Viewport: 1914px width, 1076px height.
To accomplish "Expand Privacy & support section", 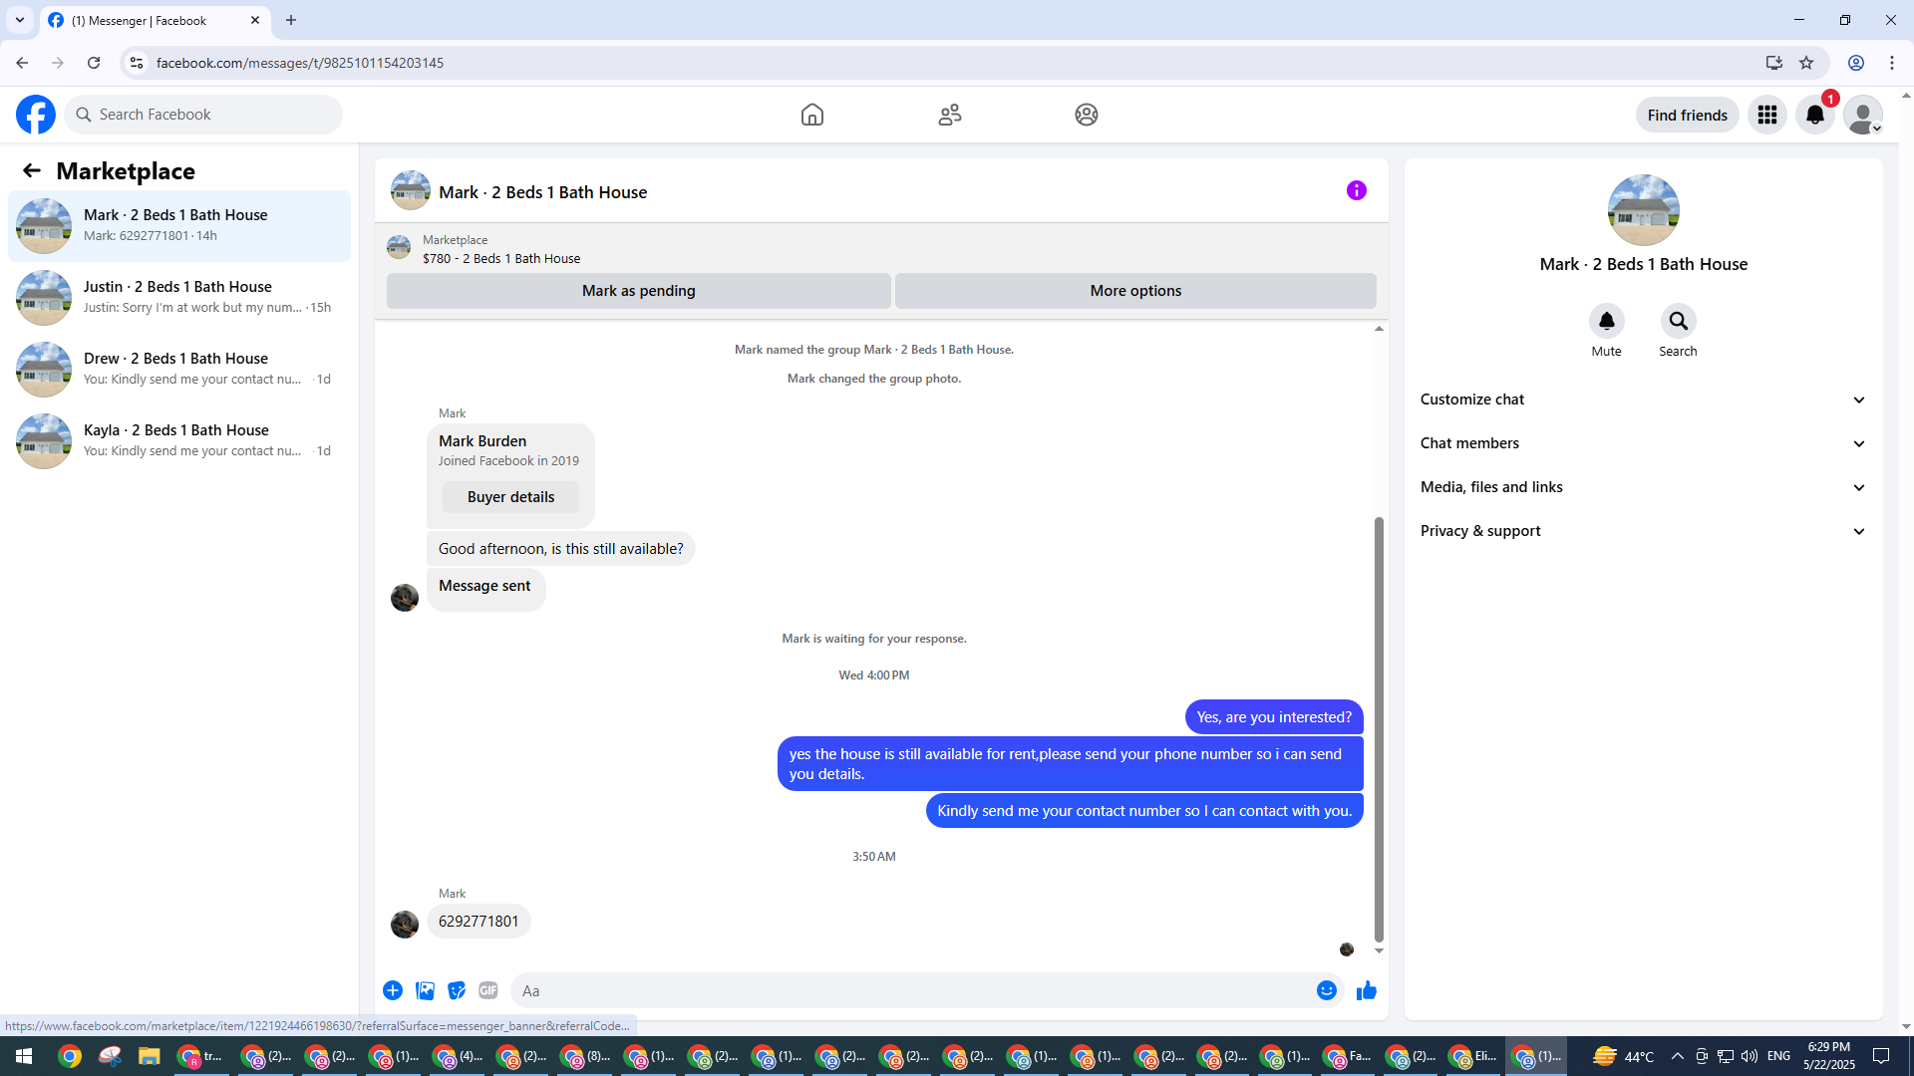I will click(1644, 531).
